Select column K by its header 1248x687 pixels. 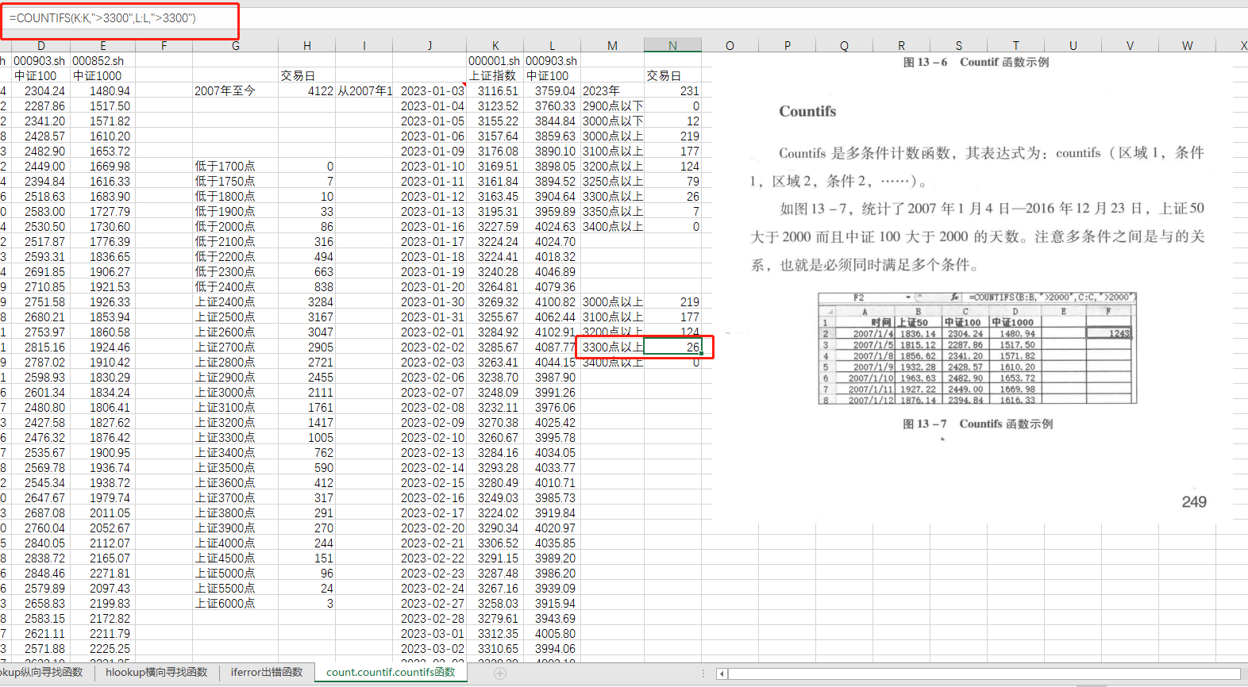(495, 46)
